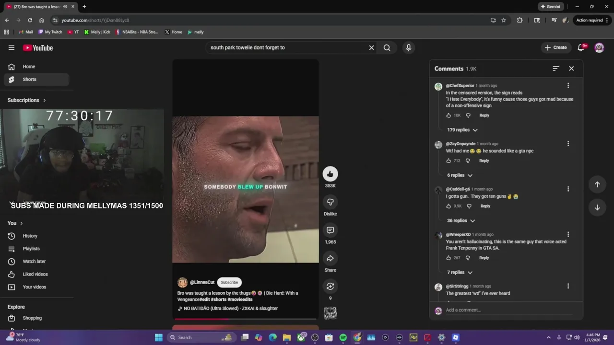Expand 7 replies thread

pos(460,273)
